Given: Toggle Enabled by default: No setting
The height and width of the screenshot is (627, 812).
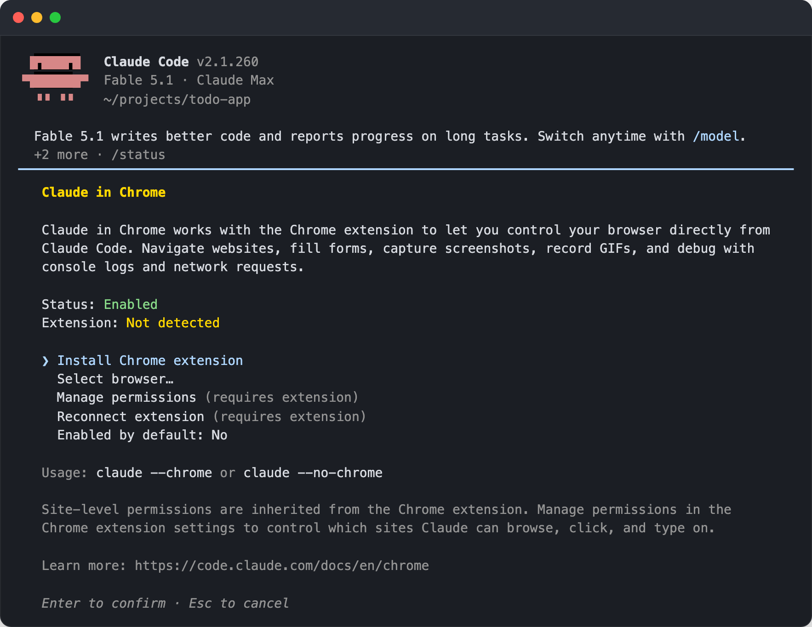Looking at the screenshot, I should (x=142, y=435).
